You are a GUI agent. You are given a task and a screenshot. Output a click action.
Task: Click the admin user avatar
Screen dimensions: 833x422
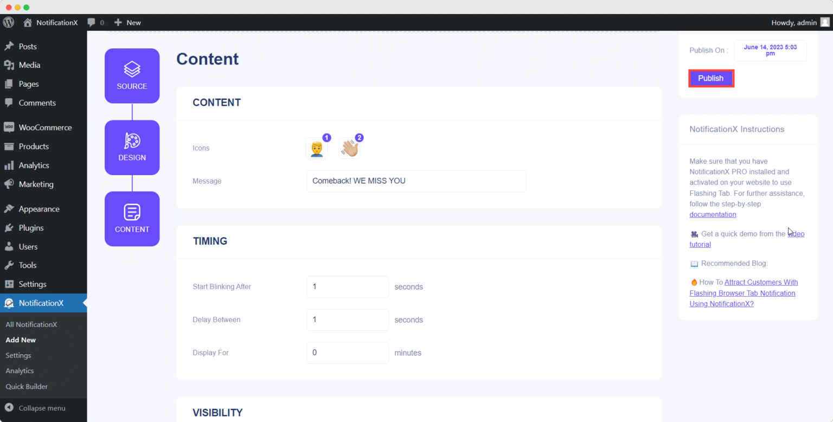[x=824, y=22]
